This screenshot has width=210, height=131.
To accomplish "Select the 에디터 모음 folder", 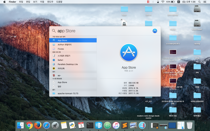I will pyautogui.click(x=173, y=112).
